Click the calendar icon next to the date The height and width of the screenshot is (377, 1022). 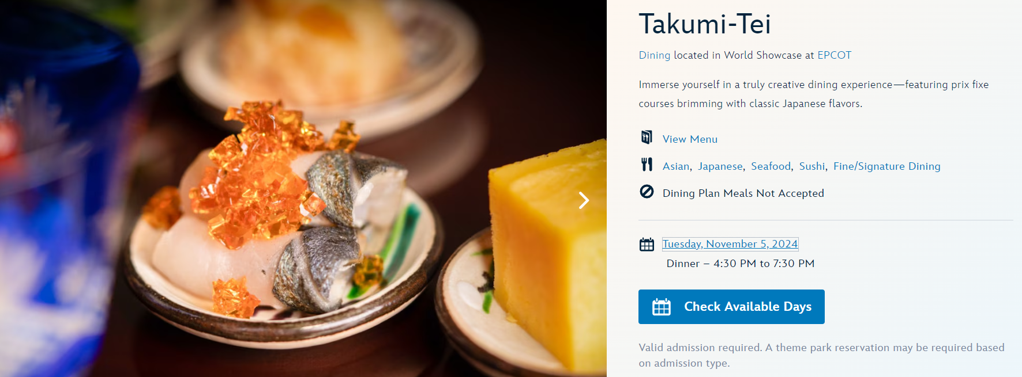pyautogui.click(x=647, y=245)
